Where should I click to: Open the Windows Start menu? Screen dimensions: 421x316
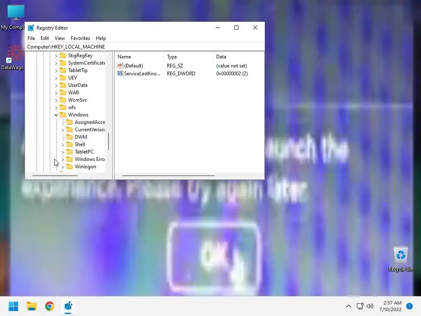(x=13, y=306)
